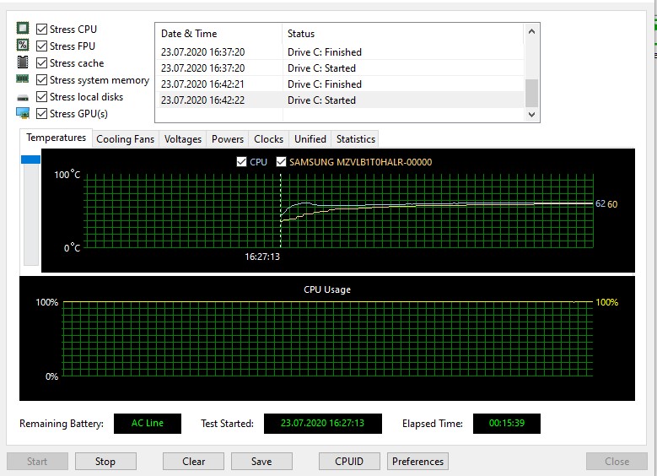This screenshot has height=476, width=657.
Task: Click the 62 temperature readout on the graph
Action: point(600,204)
